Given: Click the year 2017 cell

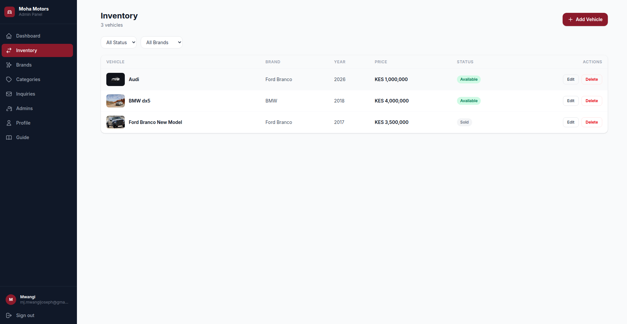Looking at the screenshot, I should coord(339,122).
